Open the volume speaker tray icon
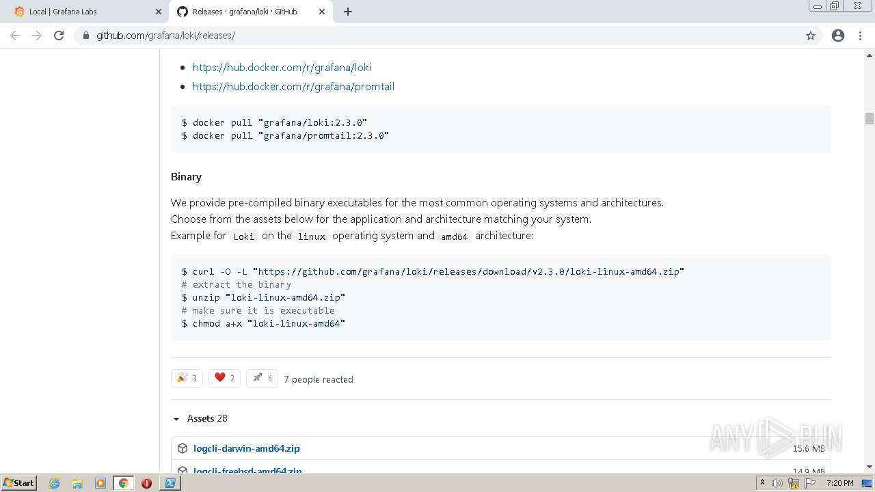 point(777,483)
